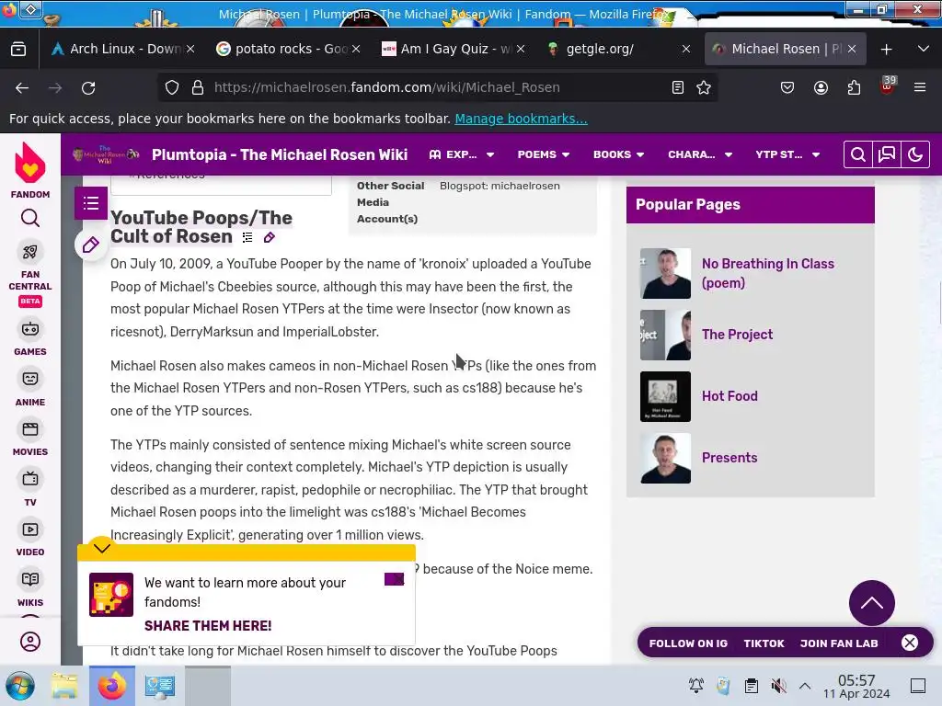Open uBlock extension icon showing 39
This screenshot has width=942, height=706.
pos(888,86)
